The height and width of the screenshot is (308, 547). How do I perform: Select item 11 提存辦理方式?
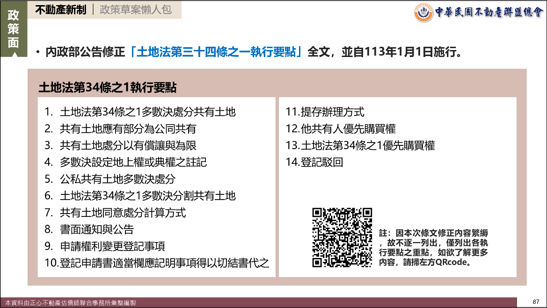point(325,112)
